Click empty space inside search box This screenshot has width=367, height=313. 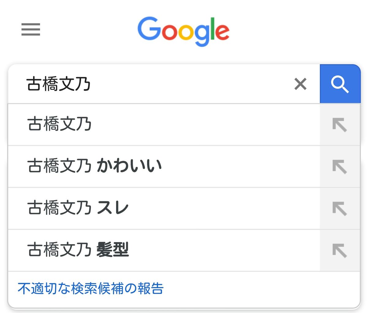coord(190,84)
